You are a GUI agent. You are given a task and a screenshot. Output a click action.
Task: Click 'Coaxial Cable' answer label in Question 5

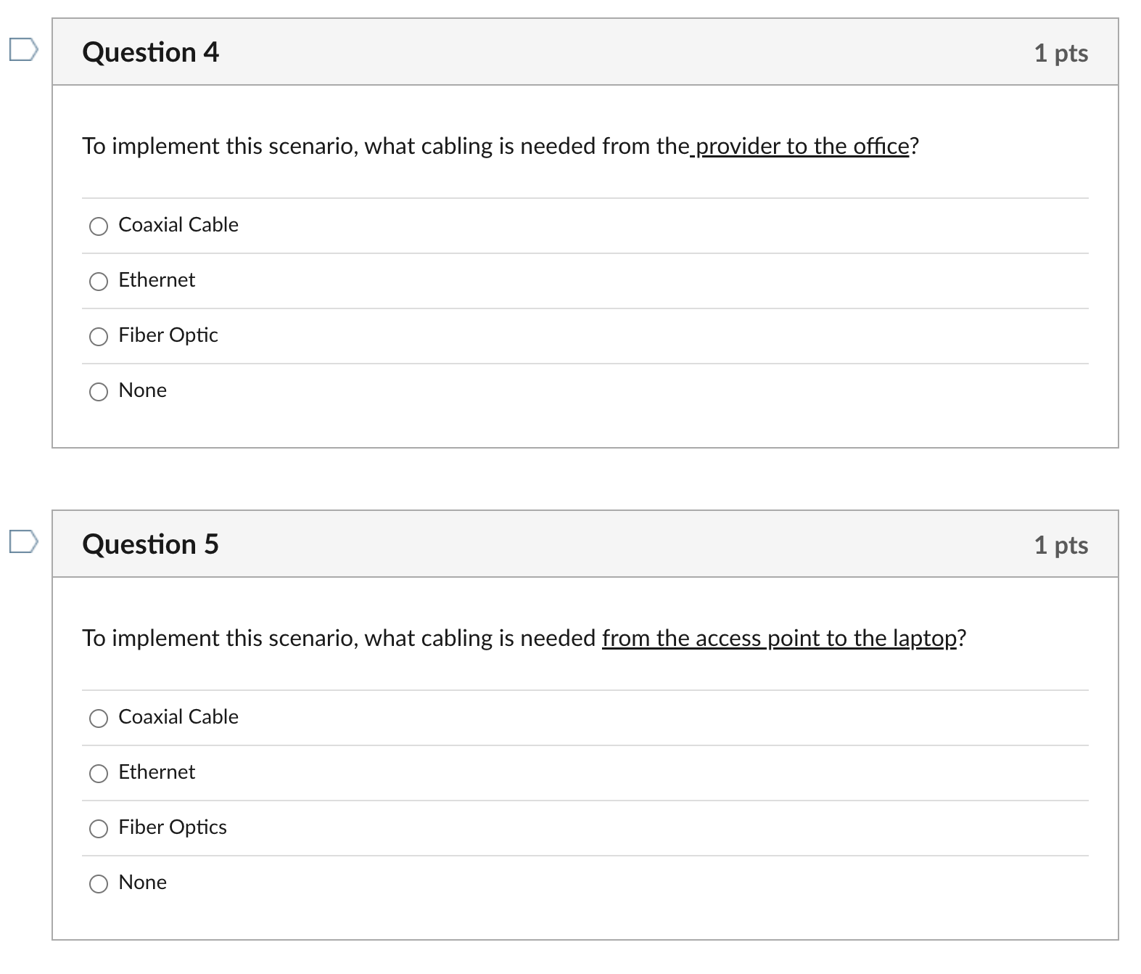click(178, 717)
